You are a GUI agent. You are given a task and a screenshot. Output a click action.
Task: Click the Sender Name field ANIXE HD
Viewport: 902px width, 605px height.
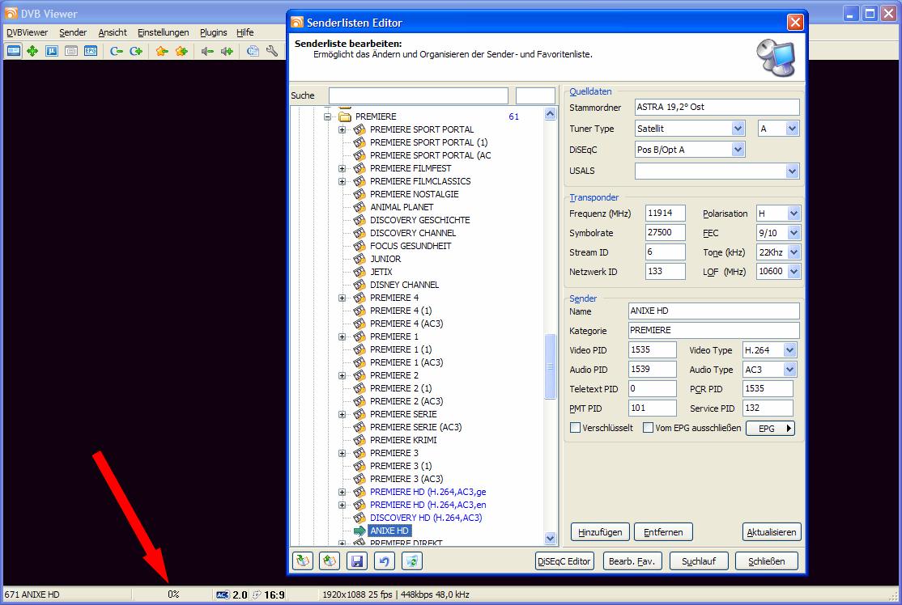[714, 311]
